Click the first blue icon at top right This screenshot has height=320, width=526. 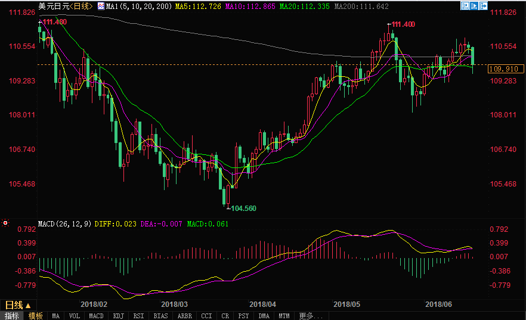465,5
